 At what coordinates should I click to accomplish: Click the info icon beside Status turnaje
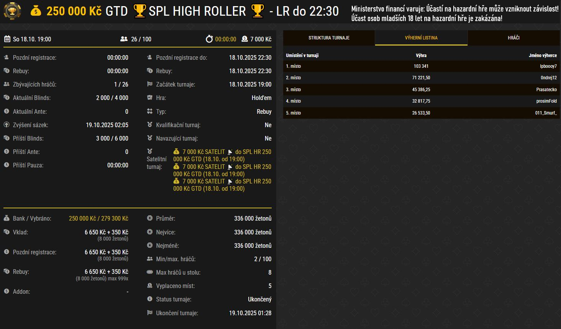pyautogui.click(x=150, y=299)
